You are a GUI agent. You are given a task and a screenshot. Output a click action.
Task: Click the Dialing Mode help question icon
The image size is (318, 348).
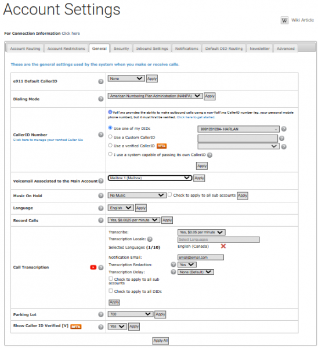[101, 99]
